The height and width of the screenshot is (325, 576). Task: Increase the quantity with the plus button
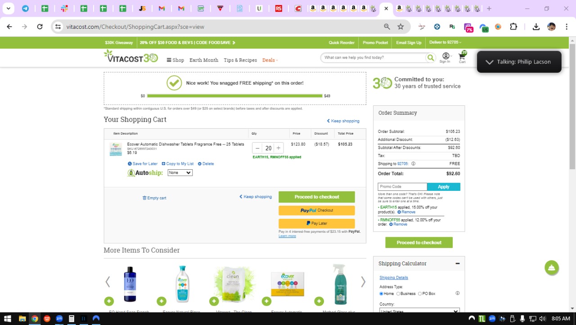pyautogui.click(x=279, y=148)
